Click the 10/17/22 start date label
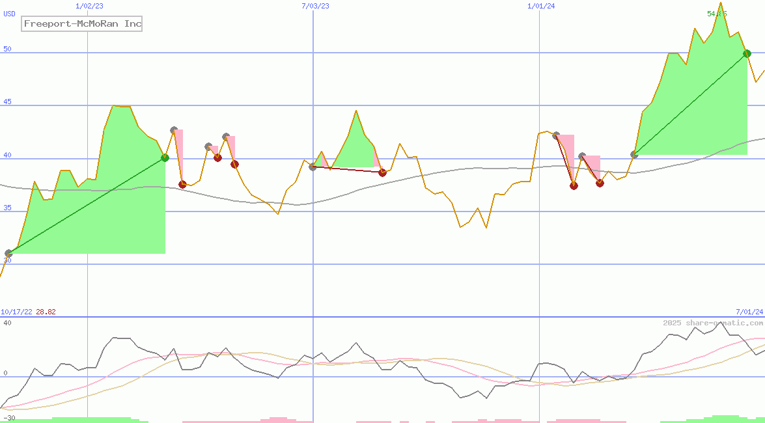The height and width of the screenshot is (423, 765). 16,312
